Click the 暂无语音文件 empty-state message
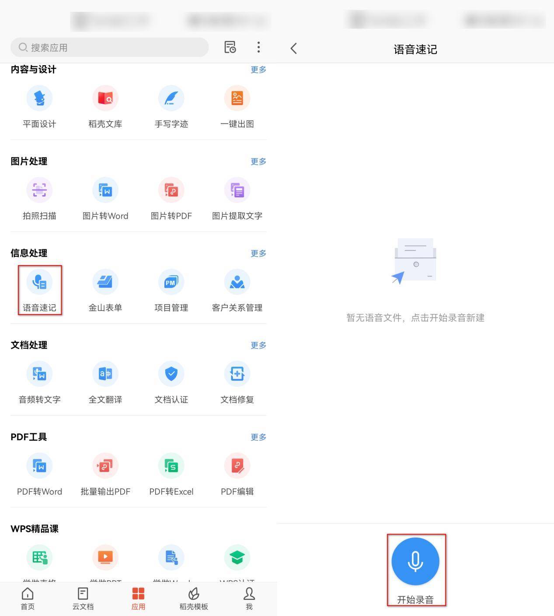 [x=415, y=318]
